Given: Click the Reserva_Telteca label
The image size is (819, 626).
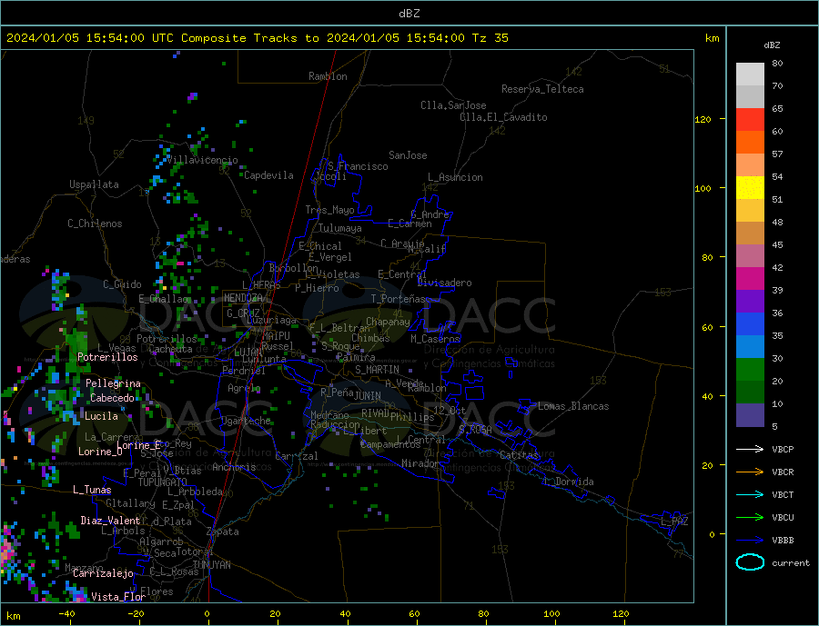Looking at the screenshot, I should click(x=542, y=89).
